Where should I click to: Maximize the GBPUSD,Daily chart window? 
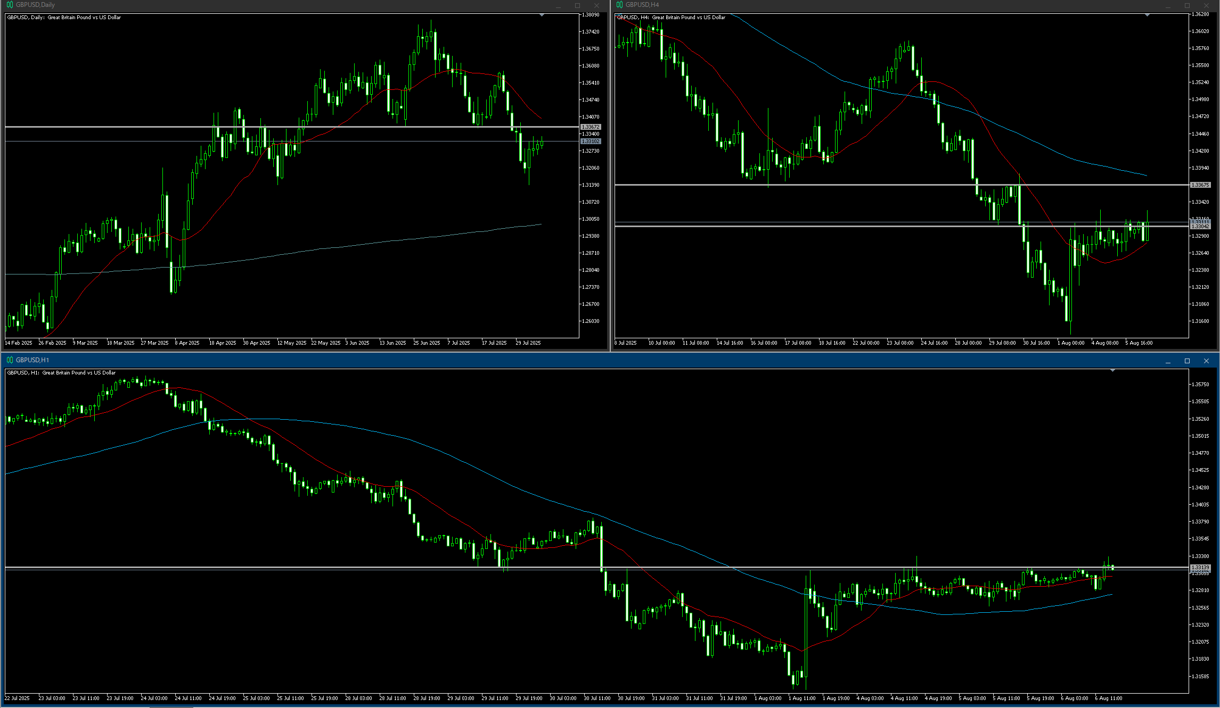[x=577, y=5]
